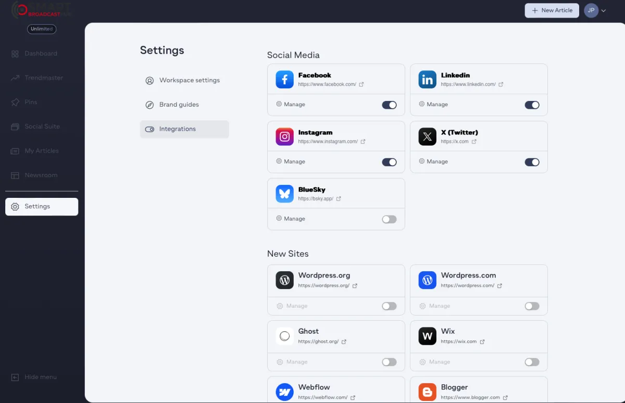Enable the Ghost integration toggle
The height and width of the screenshot is (403, 625).
click(x=389, y=362)
